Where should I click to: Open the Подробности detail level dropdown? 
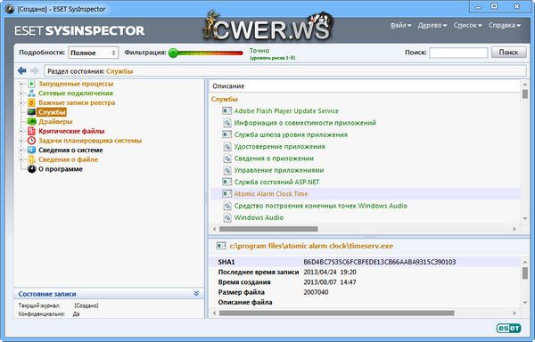[x=93, y=53]
